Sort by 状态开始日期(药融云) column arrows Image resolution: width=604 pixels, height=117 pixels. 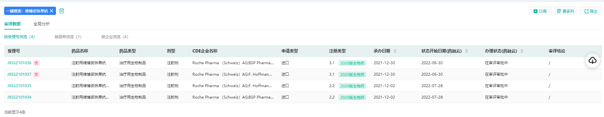467,51
